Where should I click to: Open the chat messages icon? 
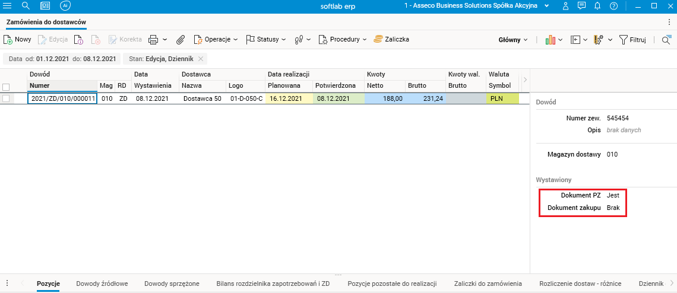tap(581, 6)
